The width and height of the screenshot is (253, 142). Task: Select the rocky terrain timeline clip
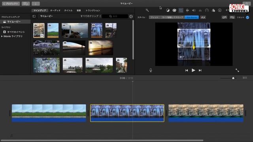(x=206, y=113)
